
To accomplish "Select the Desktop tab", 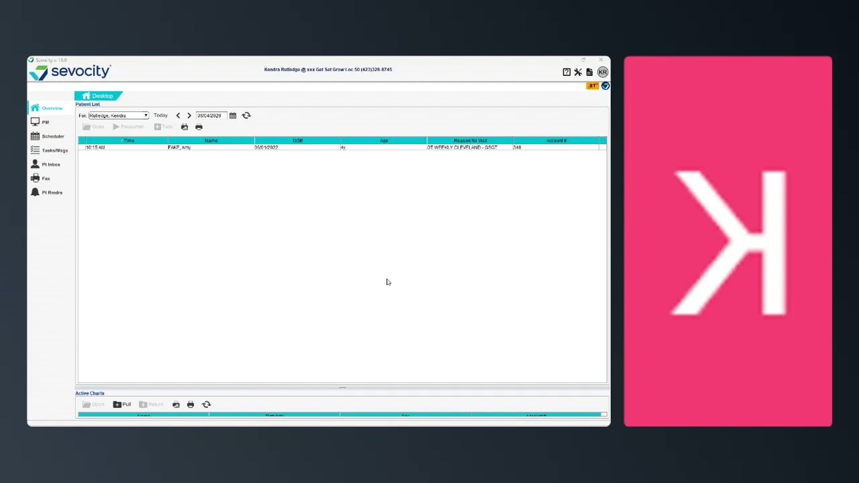I will point(98,96).
